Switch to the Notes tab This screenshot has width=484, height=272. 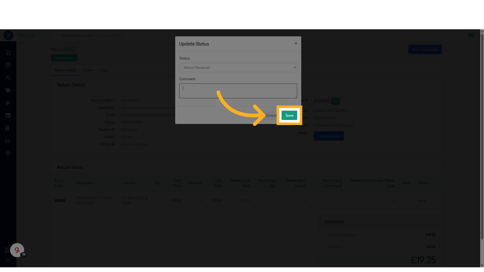(88, 70)
